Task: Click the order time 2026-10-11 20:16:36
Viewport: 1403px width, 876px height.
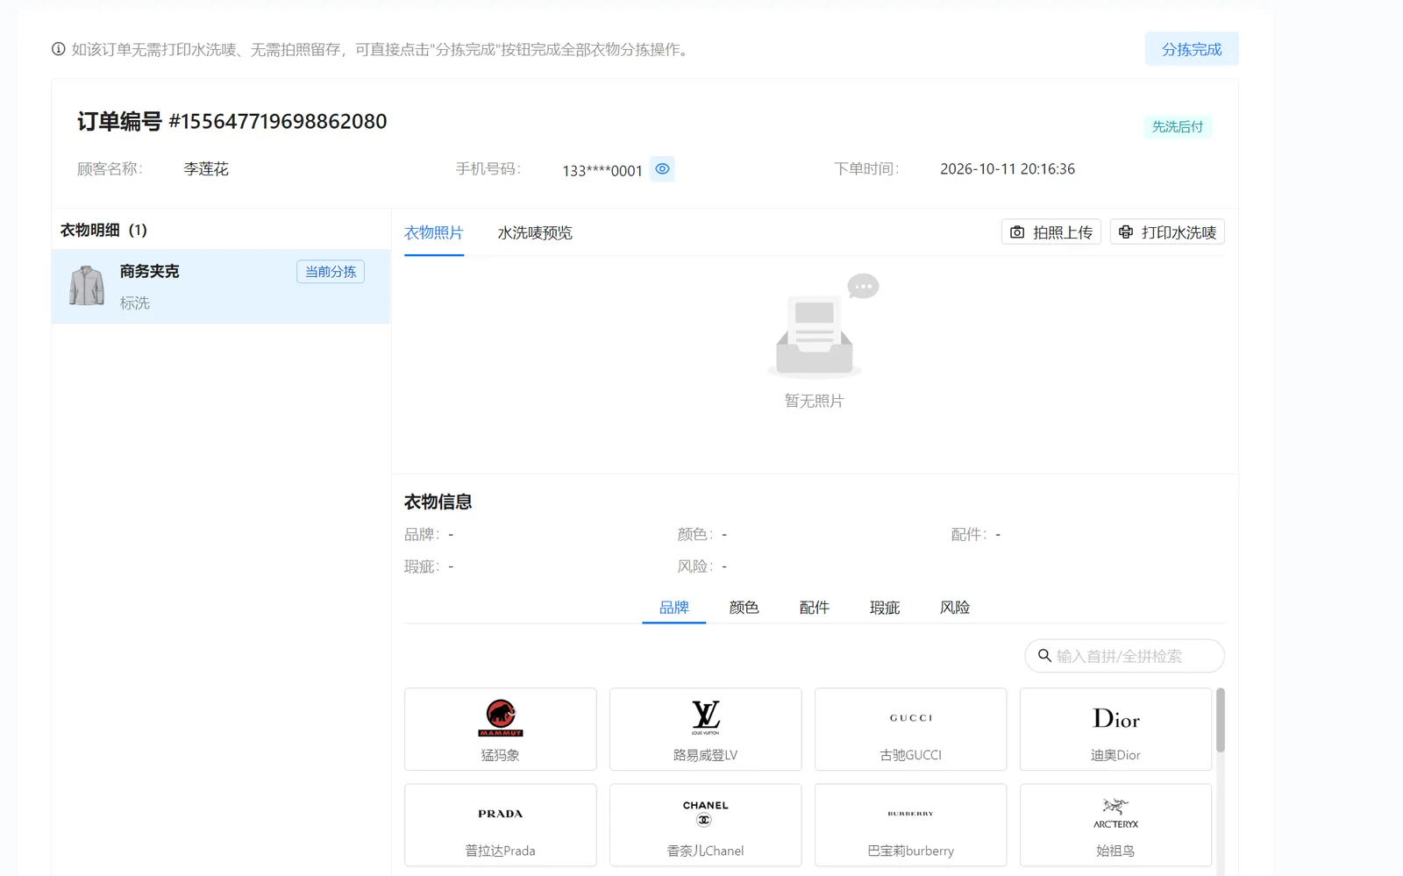Action: click(x=1008, y=169)
